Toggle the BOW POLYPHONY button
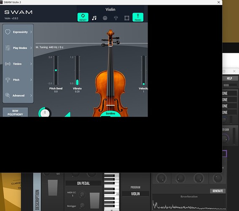This screenshot has height=211, width=239. point(15,112)
